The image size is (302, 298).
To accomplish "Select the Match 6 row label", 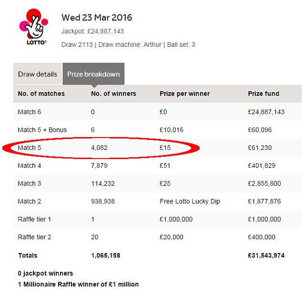I will click(30, 112).
